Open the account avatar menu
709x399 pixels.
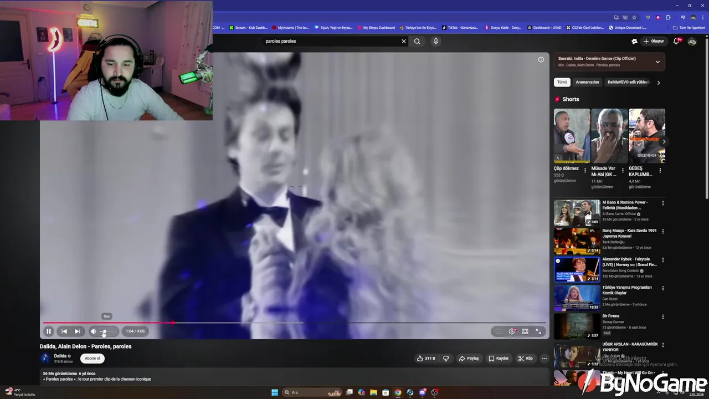[692, 41]
